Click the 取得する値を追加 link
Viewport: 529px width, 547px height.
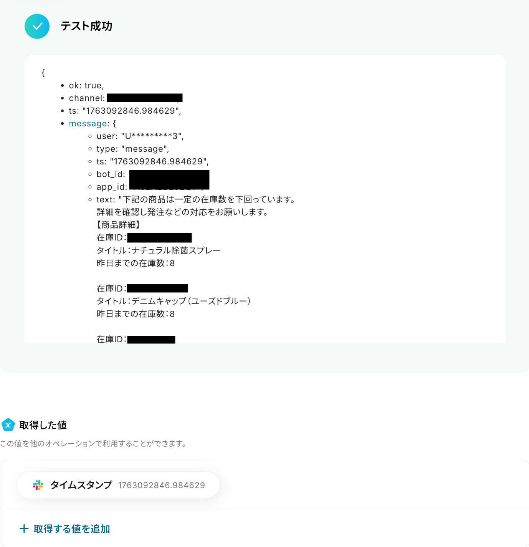(72, 529)
